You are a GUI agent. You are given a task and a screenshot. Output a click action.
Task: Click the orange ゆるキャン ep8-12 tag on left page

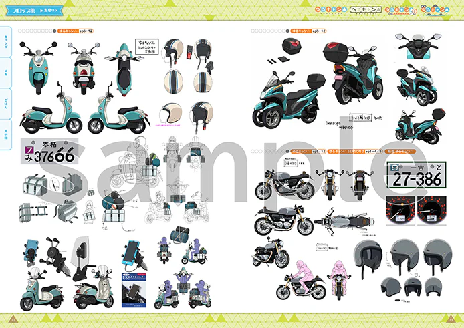(75, 31)
